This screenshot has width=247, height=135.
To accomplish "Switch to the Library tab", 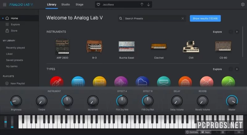I will pos(52,4).
